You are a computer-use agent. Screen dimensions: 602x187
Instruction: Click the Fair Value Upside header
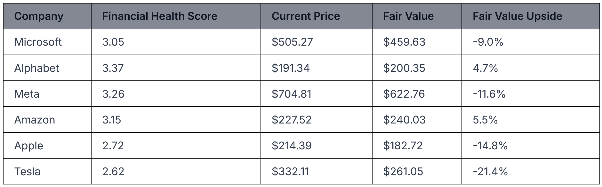[518, 16]
